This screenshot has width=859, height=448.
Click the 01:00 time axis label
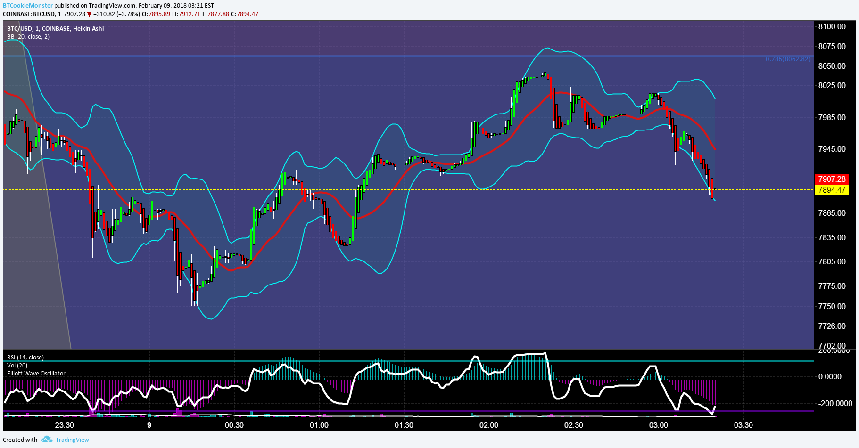point(319,425)
